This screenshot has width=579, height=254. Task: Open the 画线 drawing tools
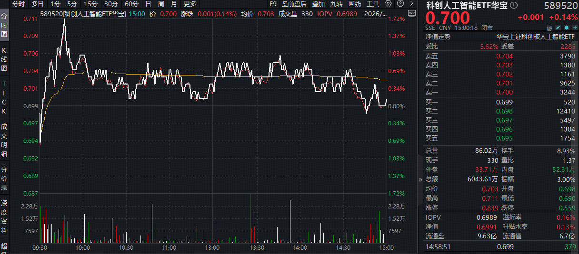[x=355, y=4]
